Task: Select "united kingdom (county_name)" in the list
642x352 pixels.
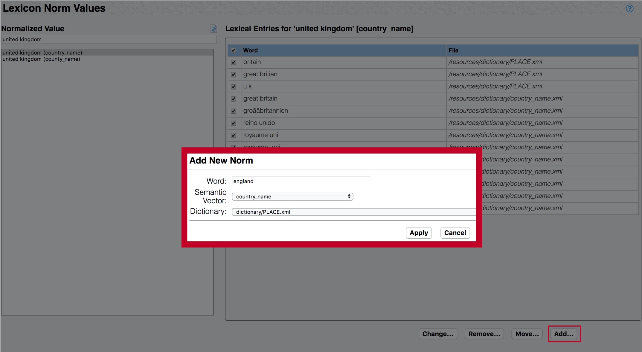Action: [x=41, y=59]
